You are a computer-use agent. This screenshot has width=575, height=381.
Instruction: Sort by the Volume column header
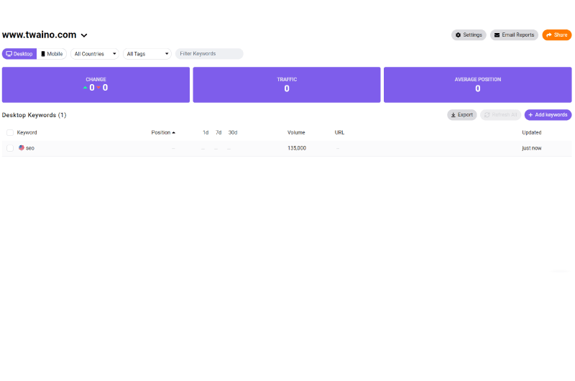click(296, 132)
